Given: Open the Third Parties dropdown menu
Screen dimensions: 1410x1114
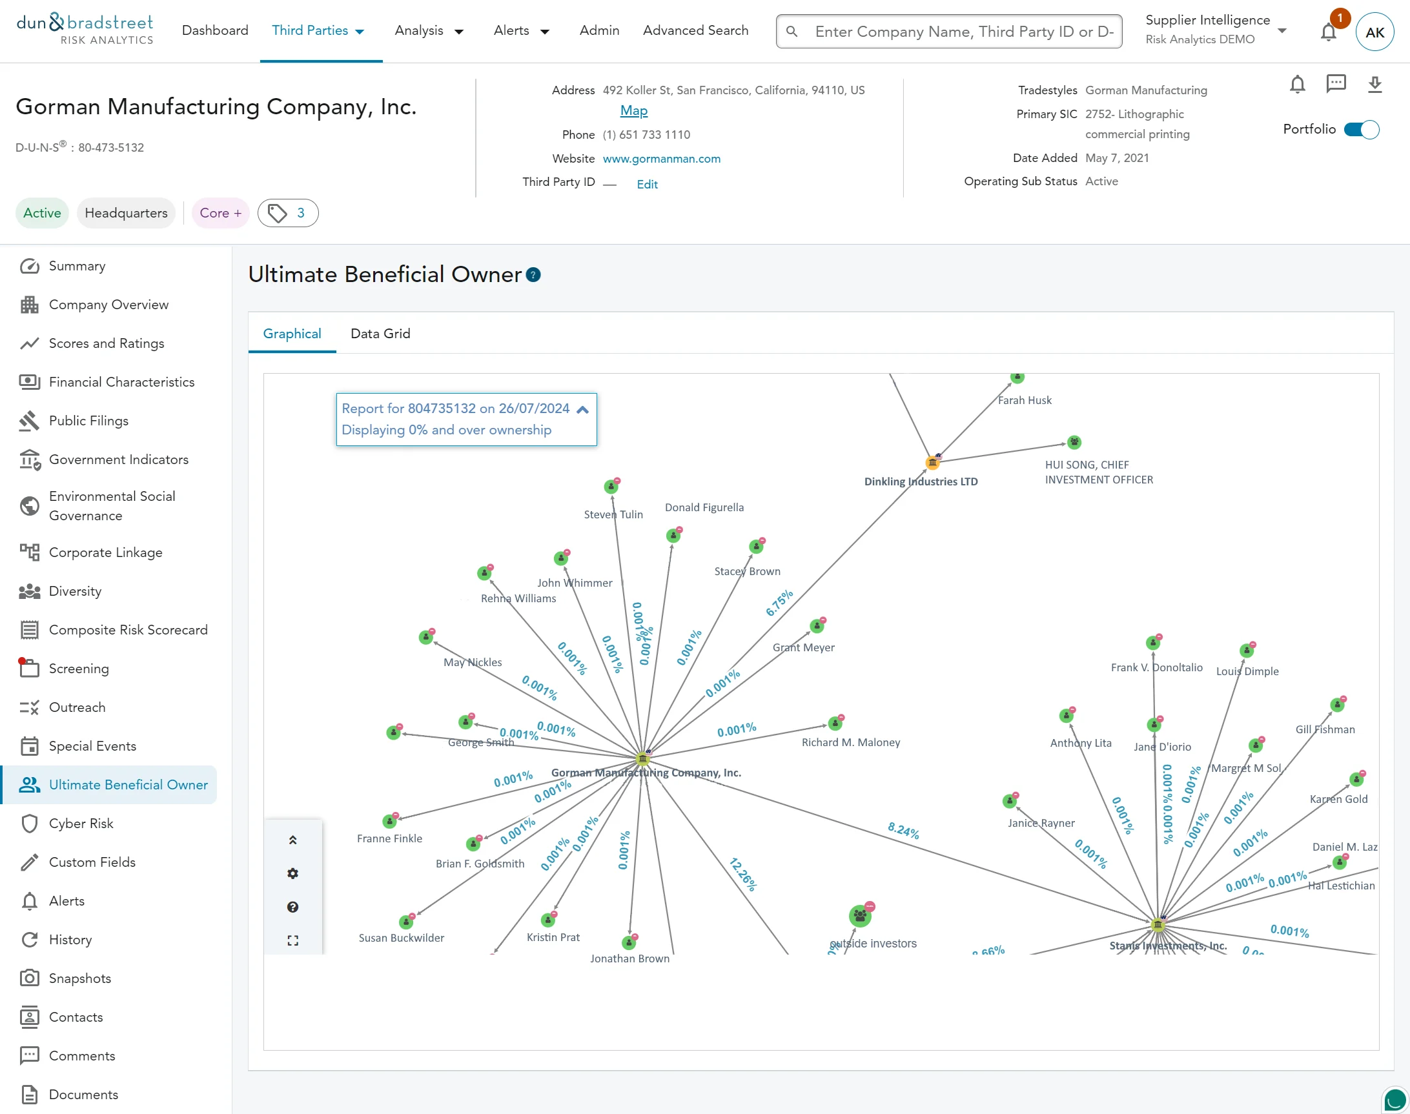Looking at the screenshot, I should tap(318, 30).
